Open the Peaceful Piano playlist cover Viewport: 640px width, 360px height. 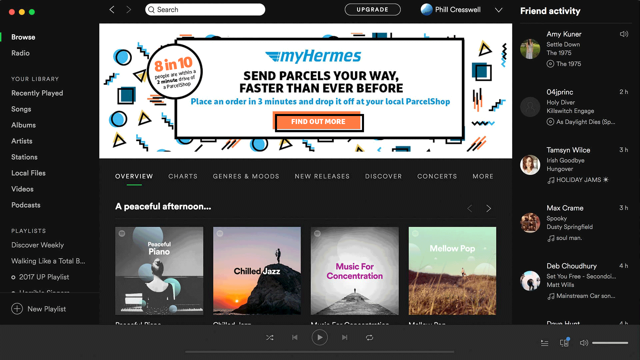coord(159,271)
